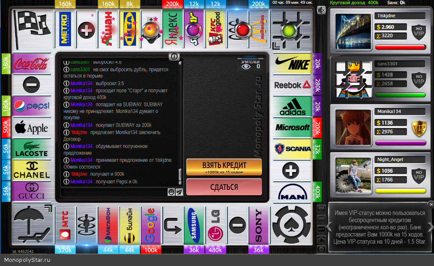Click the Samsung tile
The image size is (434, 266).
[x=194, y=225]
